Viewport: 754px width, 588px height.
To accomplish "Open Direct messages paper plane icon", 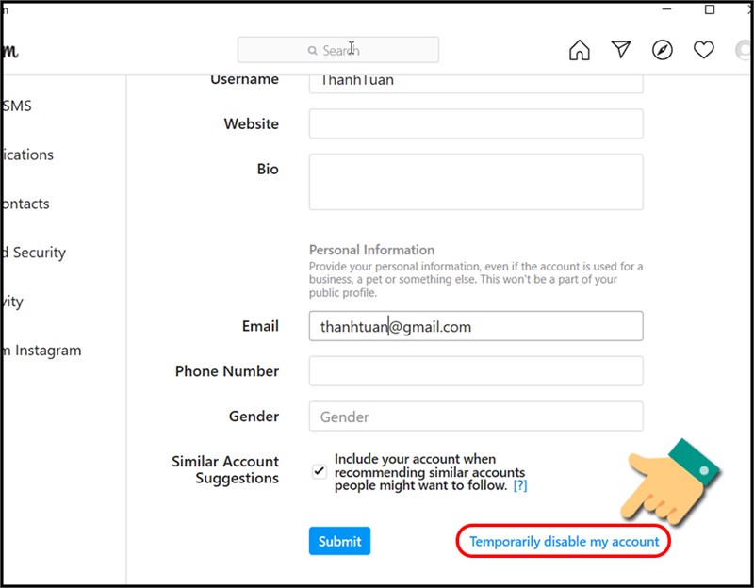I will 621,49.
